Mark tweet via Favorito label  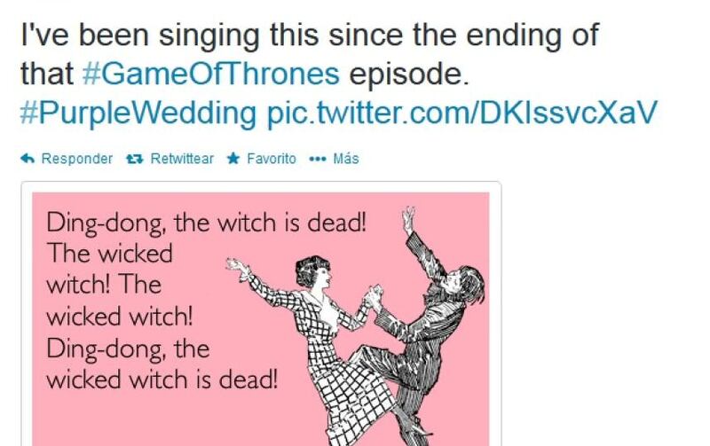click(272, 159)
